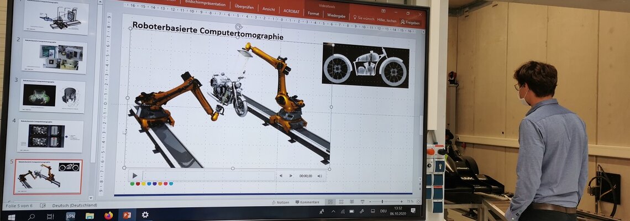The width and height of the screenshot is (630, 221).
Task: Select slide 5 thumbnail
Action: [x=48, y=177]
